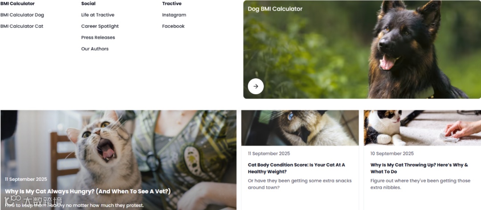Click the calico cat carpet thumbnail
The image size is (481, 210).
[422, 128]
